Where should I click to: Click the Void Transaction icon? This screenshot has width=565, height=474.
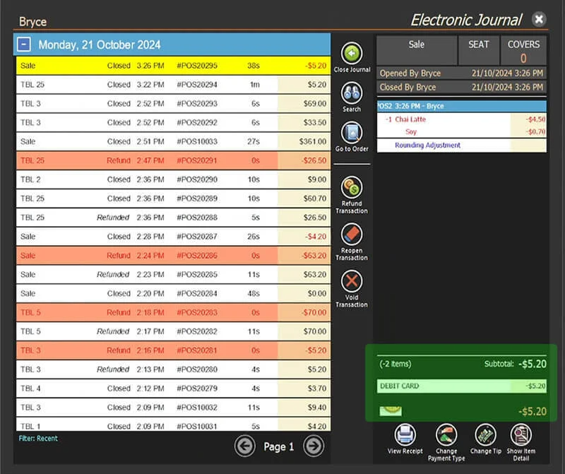(352, 281)
